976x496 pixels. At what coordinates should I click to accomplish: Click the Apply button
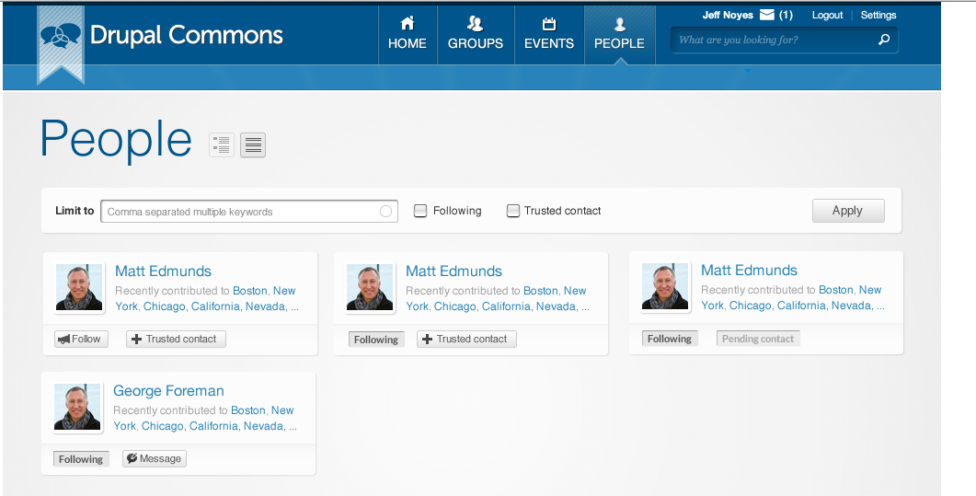(848, 211)
